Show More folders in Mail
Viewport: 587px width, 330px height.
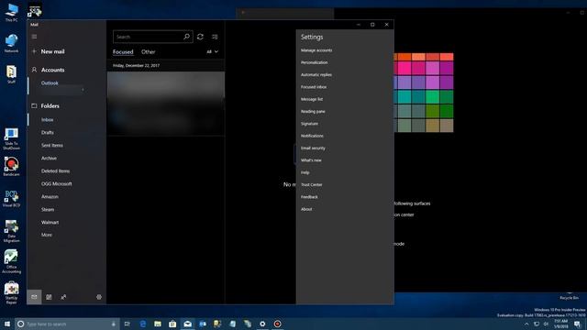click(47, 235)
